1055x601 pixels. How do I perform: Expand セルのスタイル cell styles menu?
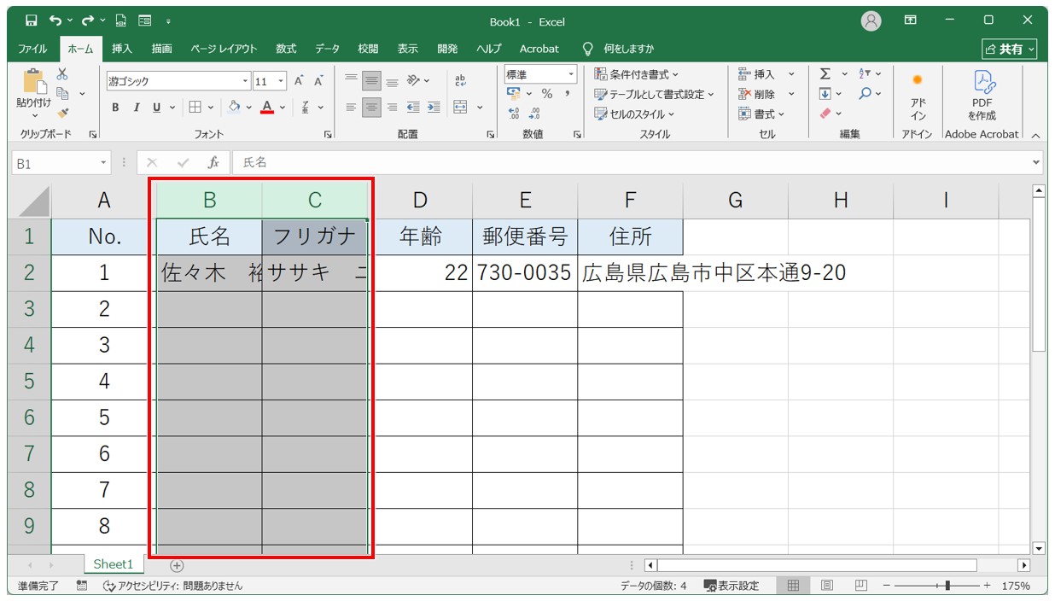(634, 114)
